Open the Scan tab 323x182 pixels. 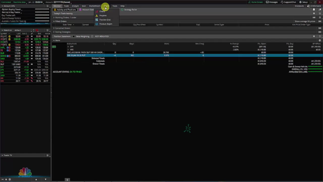click(x=84, y=6)
